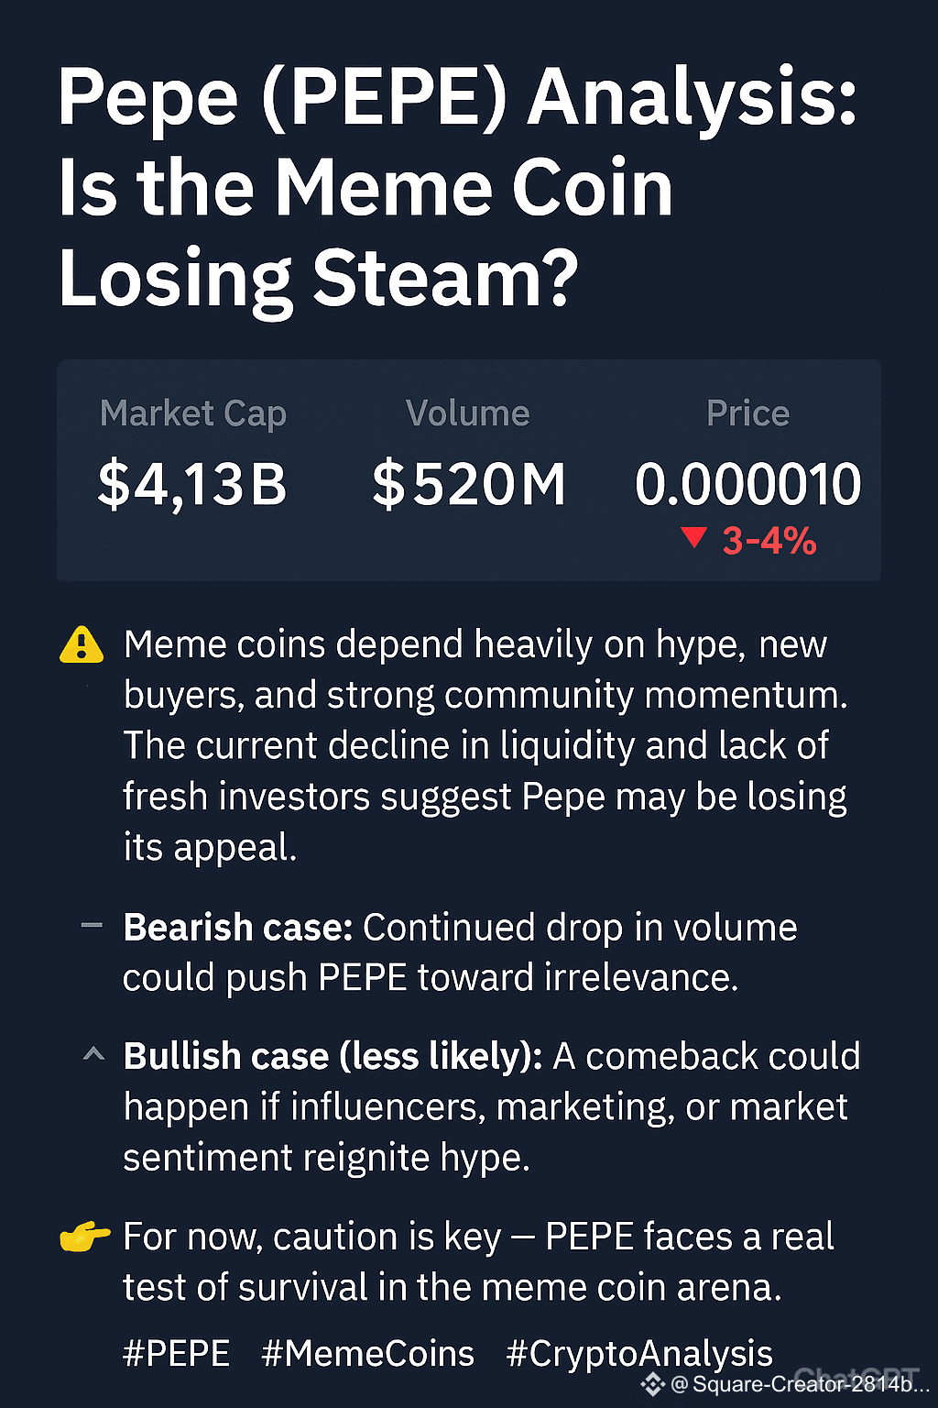The width and height of the screenshot is (938, 1408).
Task: Open the #PEPE hashtag
Action: tap(177, 1353)
